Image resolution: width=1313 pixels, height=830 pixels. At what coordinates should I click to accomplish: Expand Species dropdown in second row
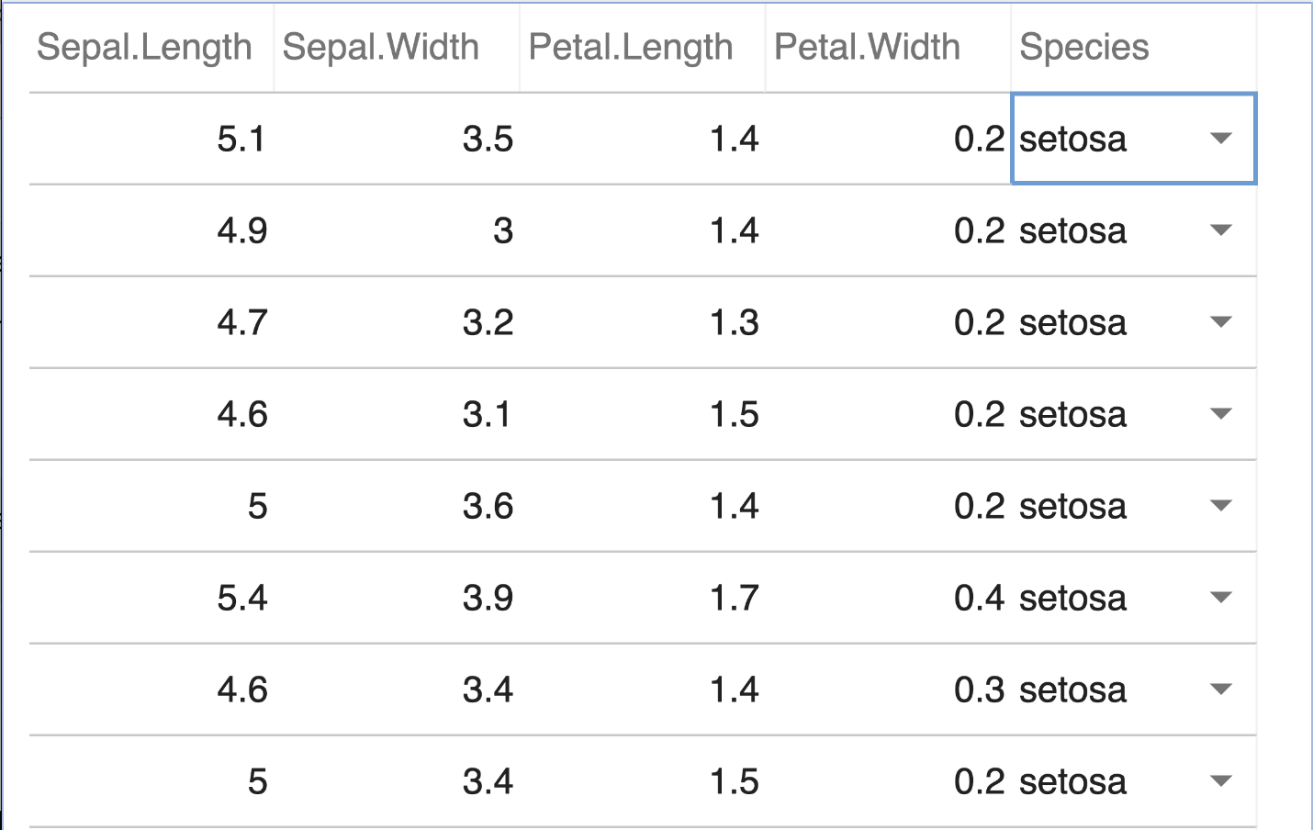tap(1220, 230)
